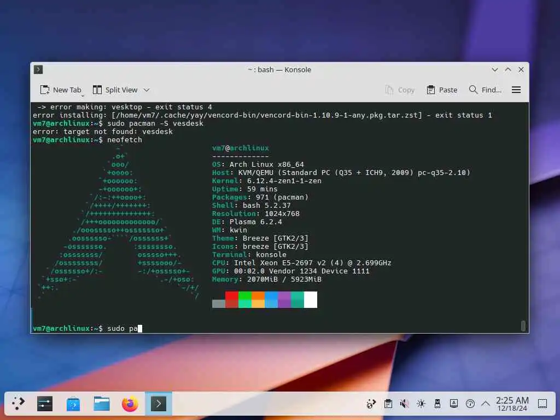This screenshot has height=420, width=560.
Task: Click the 'Uptime: 59 mins' line
Action: pyautogui.click(x=244, y=189)
